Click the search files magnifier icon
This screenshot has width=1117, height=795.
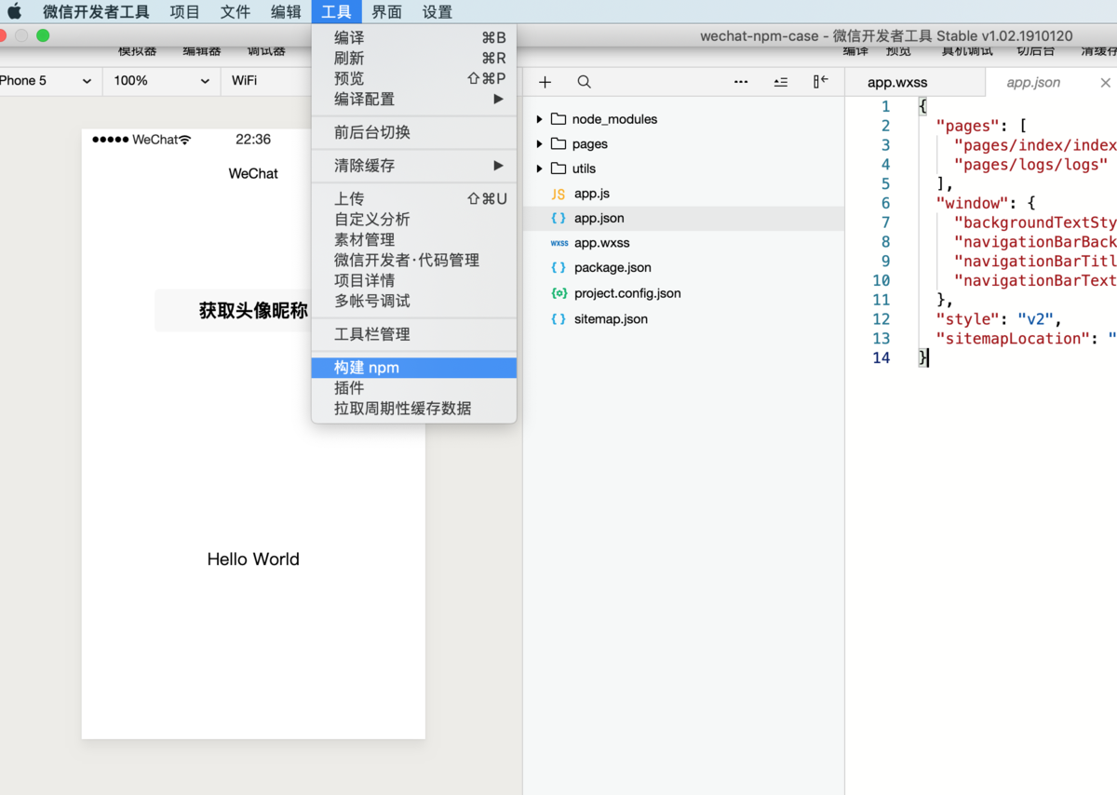584,82
